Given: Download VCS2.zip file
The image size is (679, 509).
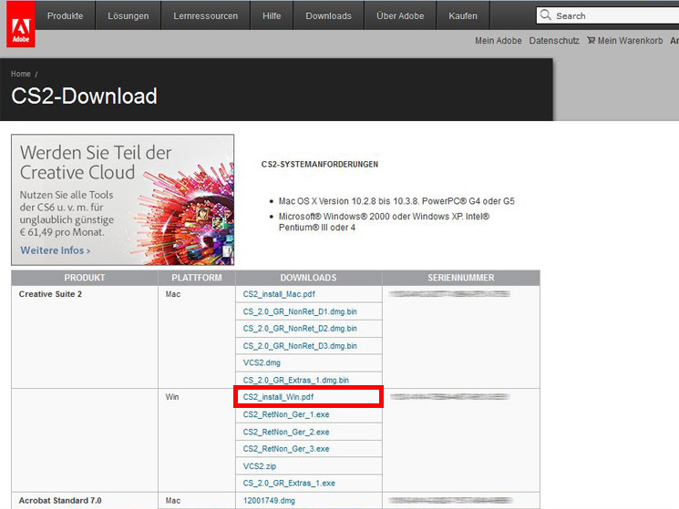Looking at the screenshot, I should (x=260, y=466).
